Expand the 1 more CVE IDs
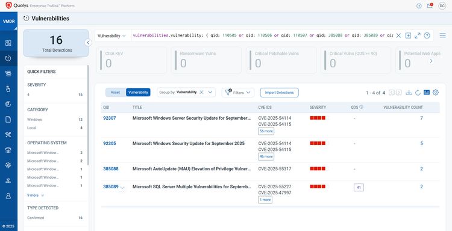This screenshot has width=452, height=231. (x=265, y=200)
